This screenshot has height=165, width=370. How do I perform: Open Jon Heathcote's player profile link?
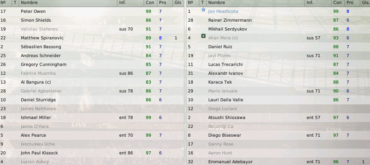point(223,12)
